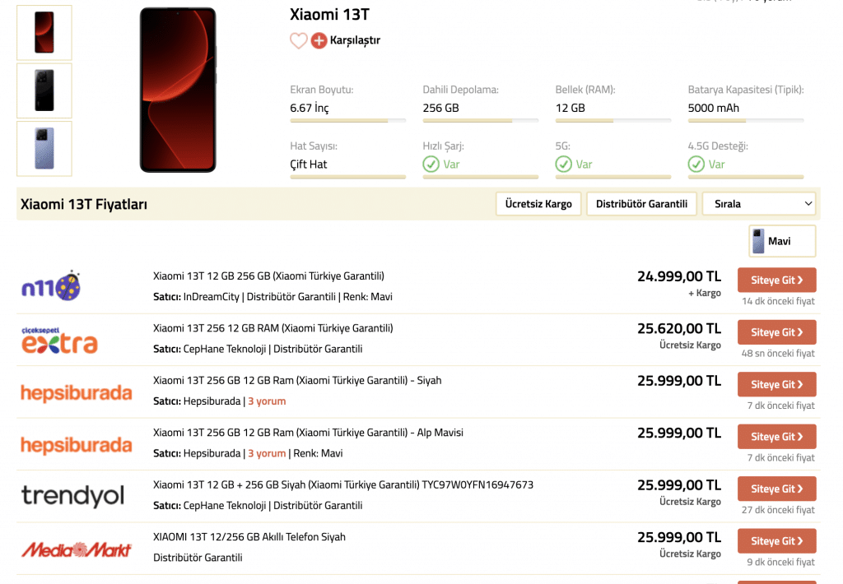Open the listing title Xiaomi 13T 256 12 GB RAM
The image size is (843, 584).
click(273, 328)
